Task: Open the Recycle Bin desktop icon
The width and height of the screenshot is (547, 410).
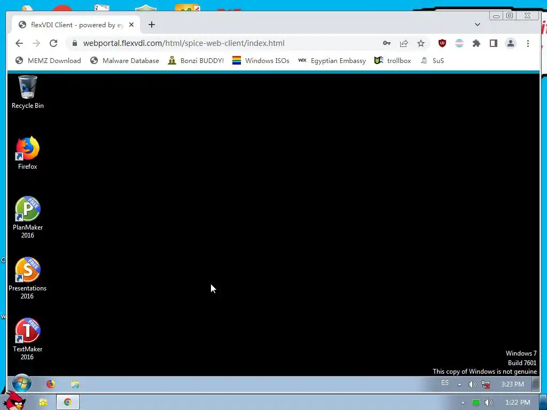Action: click(28, 92)
